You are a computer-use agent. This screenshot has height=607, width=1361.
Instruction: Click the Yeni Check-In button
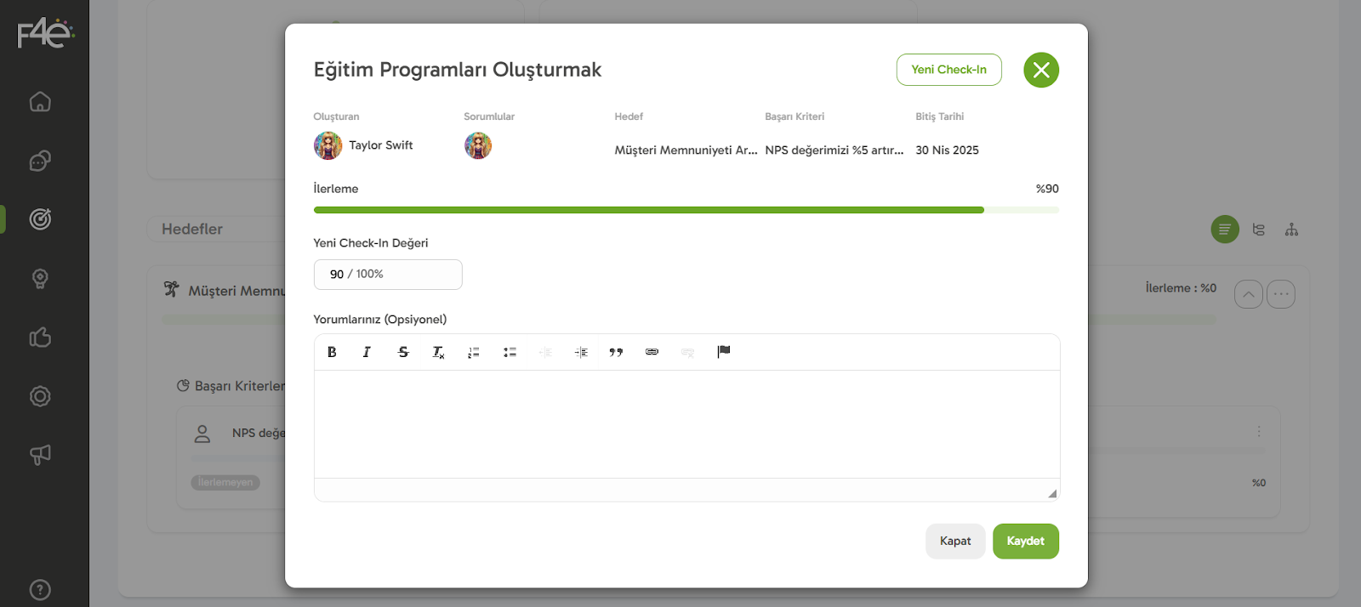pos(948,70)
